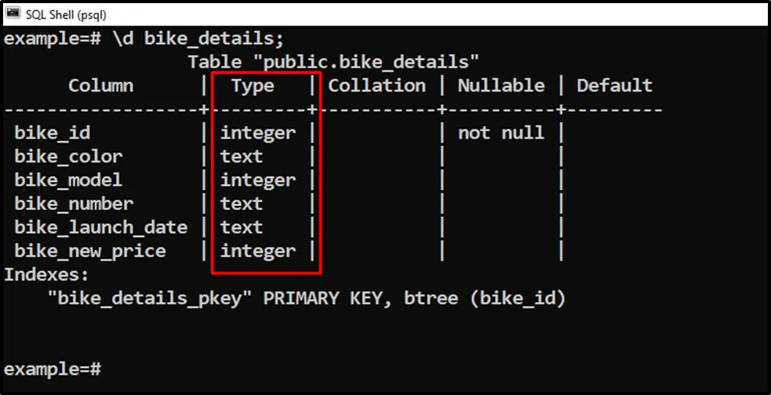Click the "Nullable" column header
Viewport: 771px width, 395px height.
click(500, 85)
